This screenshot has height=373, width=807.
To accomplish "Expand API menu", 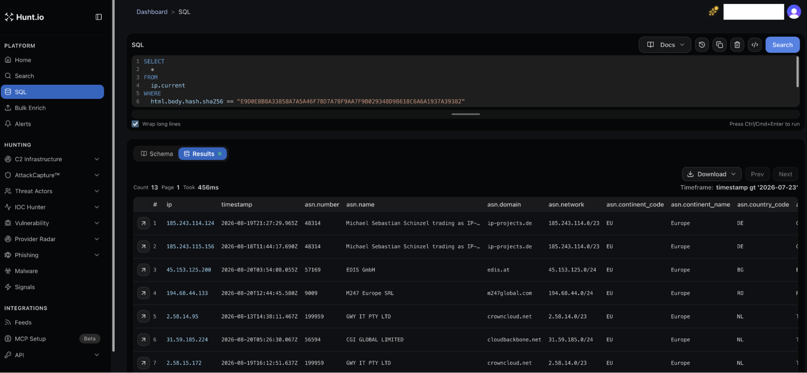I will pos(52,355).
